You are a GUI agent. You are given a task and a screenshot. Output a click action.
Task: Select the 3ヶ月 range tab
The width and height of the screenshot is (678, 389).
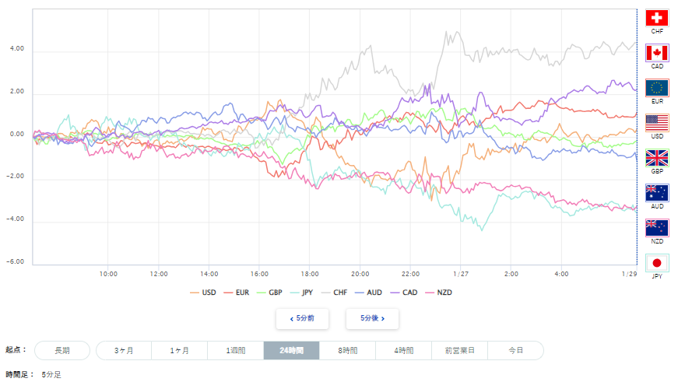coord(124,351)
